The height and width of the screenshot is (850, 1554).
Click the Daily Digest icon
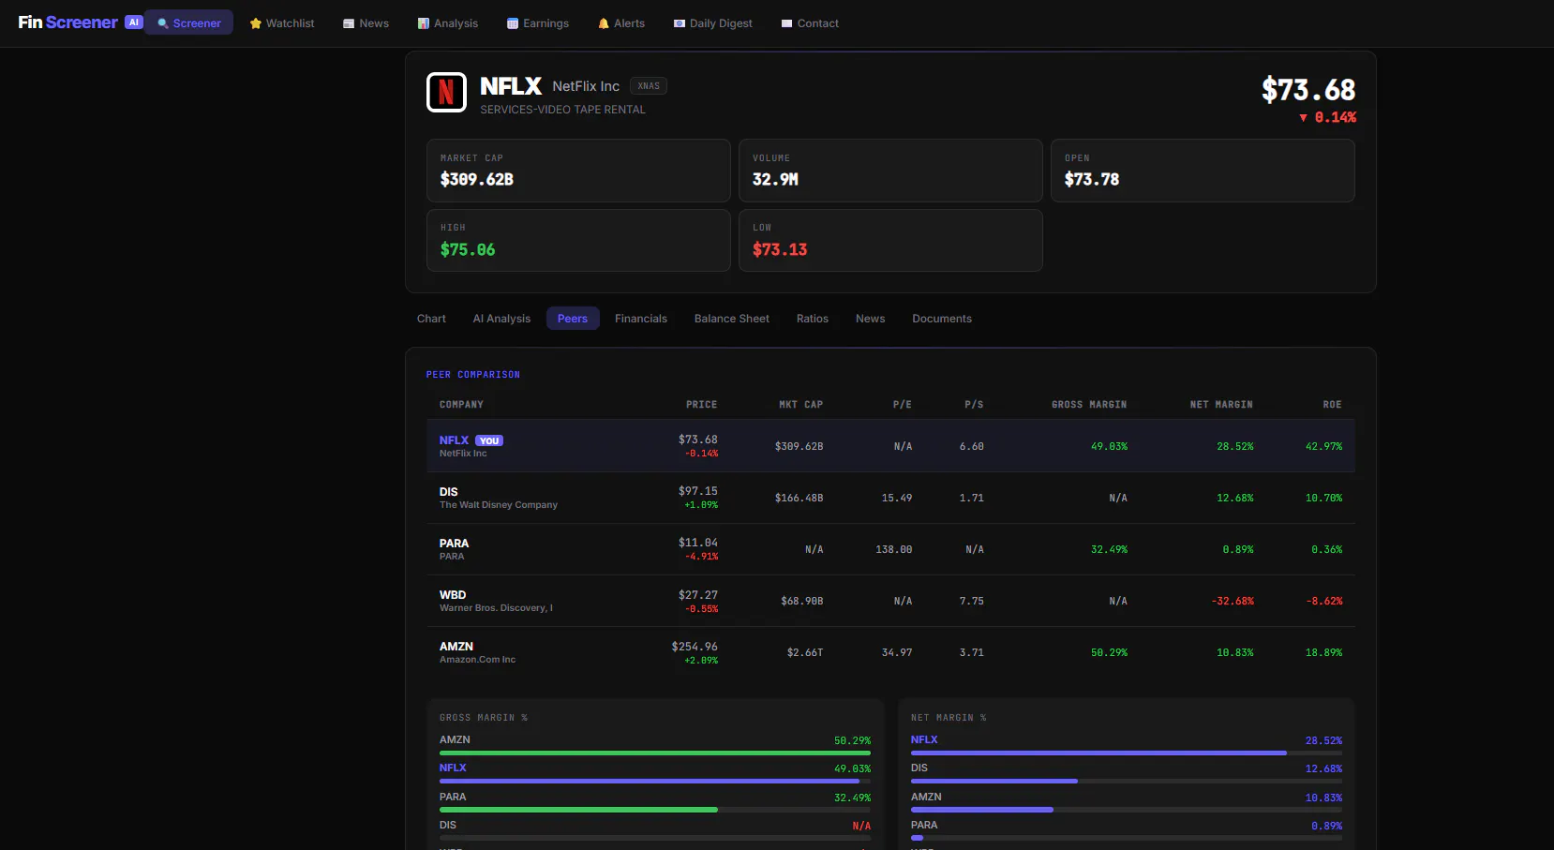click(x=680, y=23)
